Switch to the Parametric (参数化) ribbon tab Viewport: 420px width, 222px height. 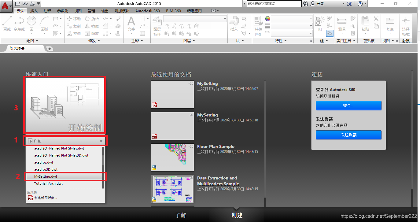pyautogui.click(x=63, y=11)
